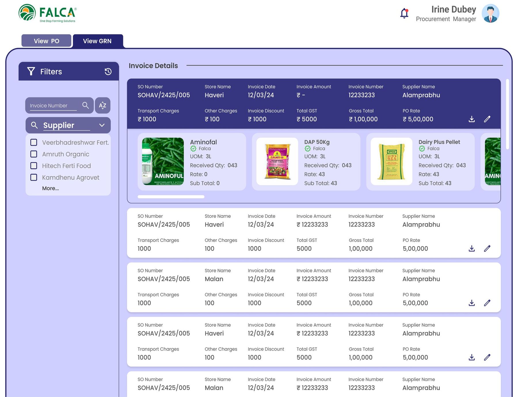Open the DAP 50Kg product image
The height and width of the screenshot is (397, 518).
pyautogui.click(x=277, y=161)
